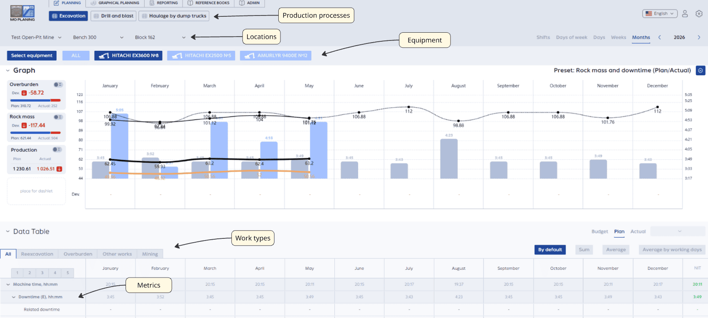Click the MO Planing logo
Screen dimensions: 708x318
pos(22,13)
